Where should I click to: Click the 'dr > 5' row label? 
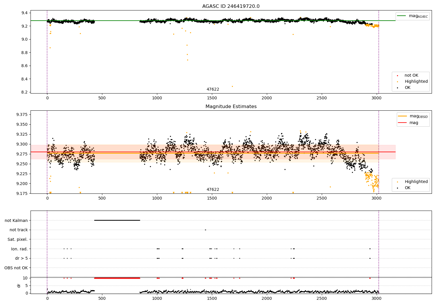[x=22, y=259]
